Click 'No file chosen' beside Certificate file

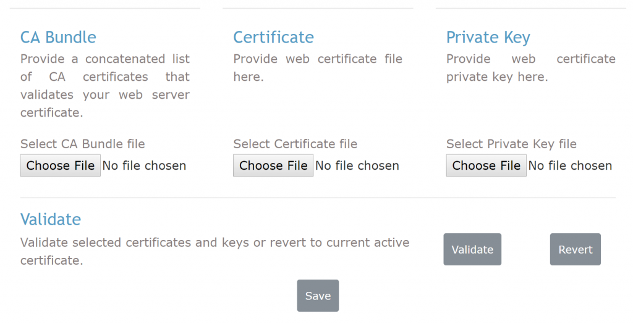pos(357,165)
